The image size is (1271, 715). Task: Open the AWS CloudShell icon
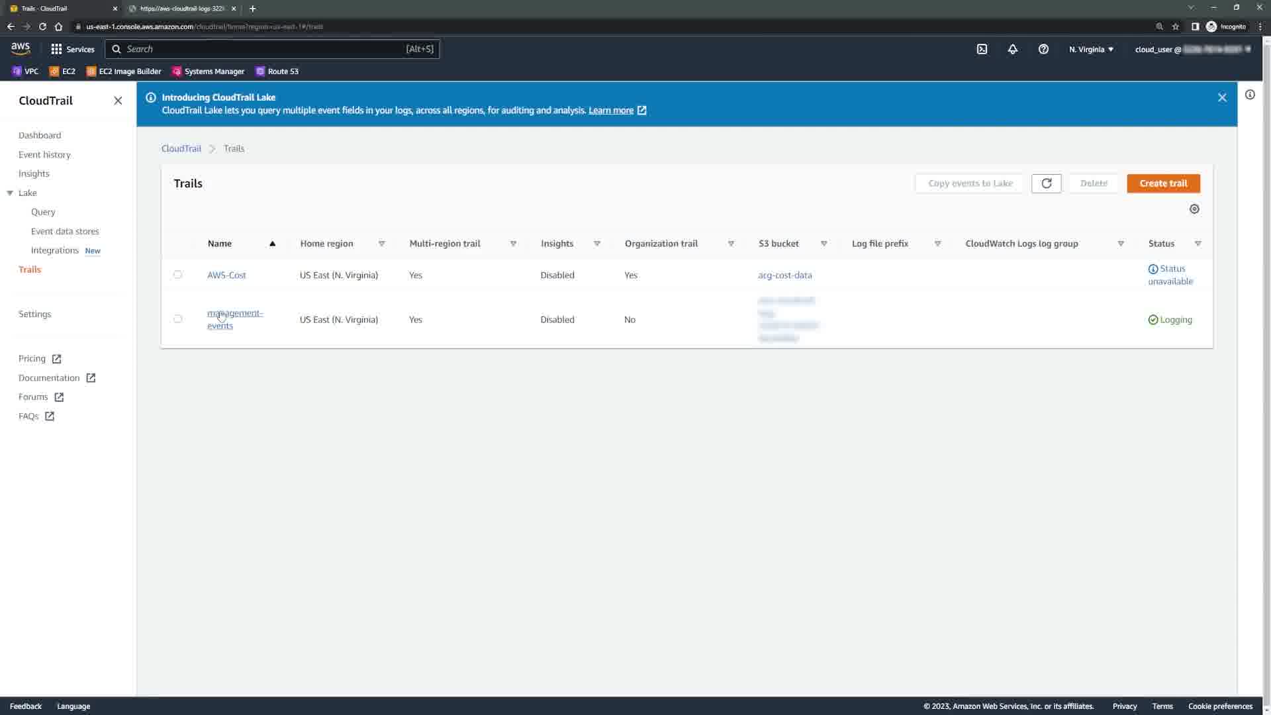(x=982, y=49)
